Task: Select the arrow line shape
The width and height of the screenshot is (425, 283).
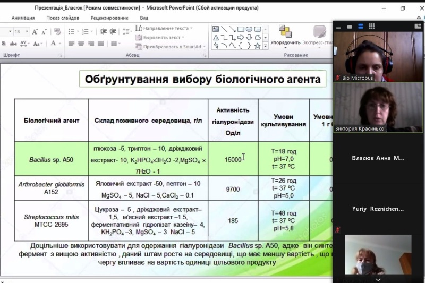Action: [x=232, y=29]
